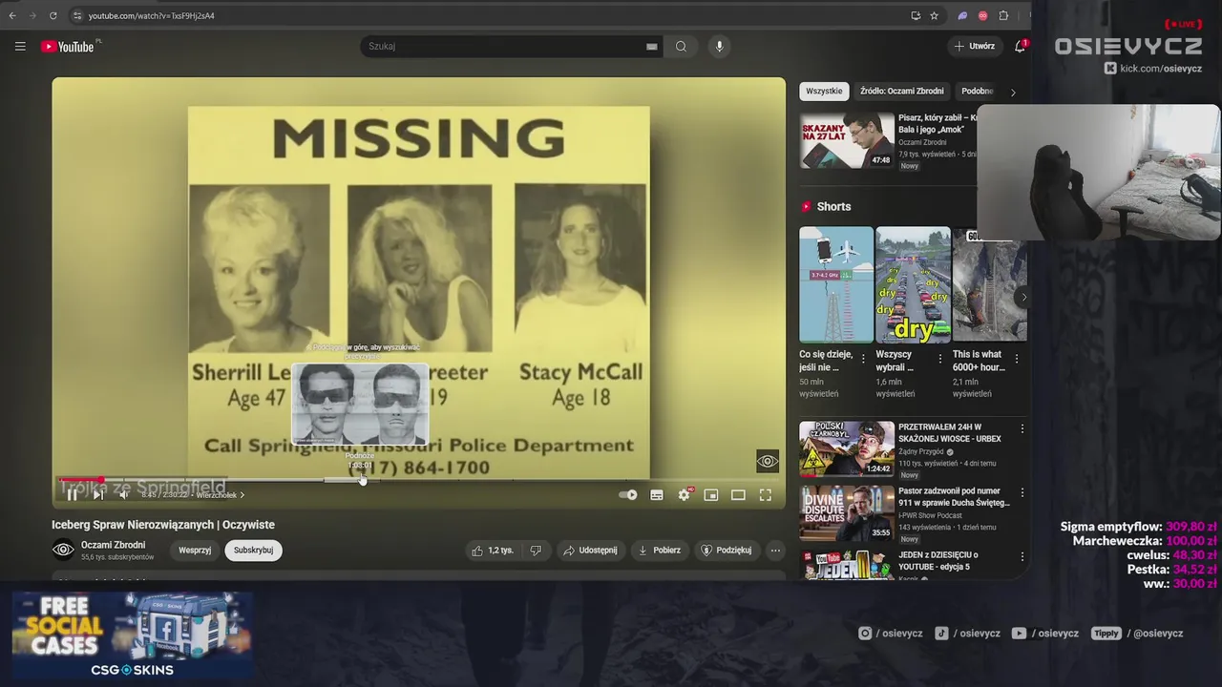This screenshot has height=687, width=1222.
Task: Open the Oczami Zbrodni channel avatar
Action: point(63,550)
